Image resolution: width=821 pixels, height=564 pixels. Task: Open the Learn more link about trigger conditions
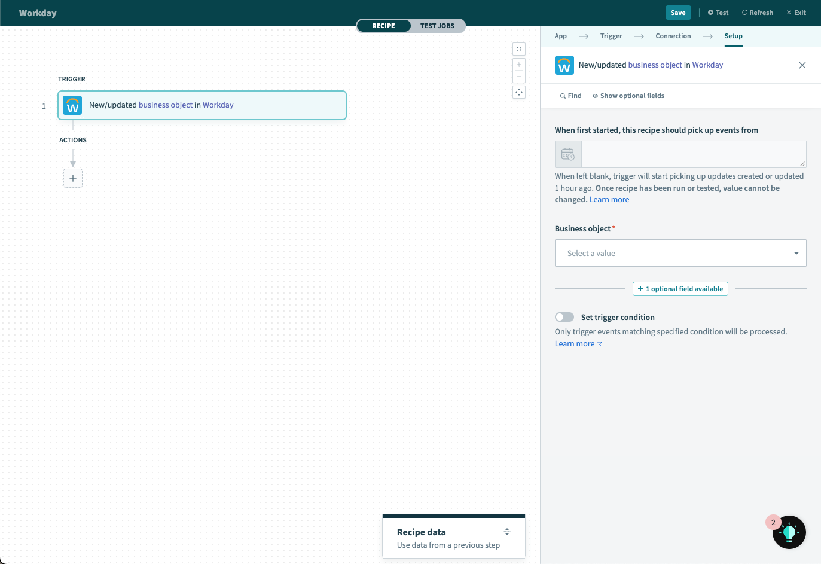click(574, 343)
